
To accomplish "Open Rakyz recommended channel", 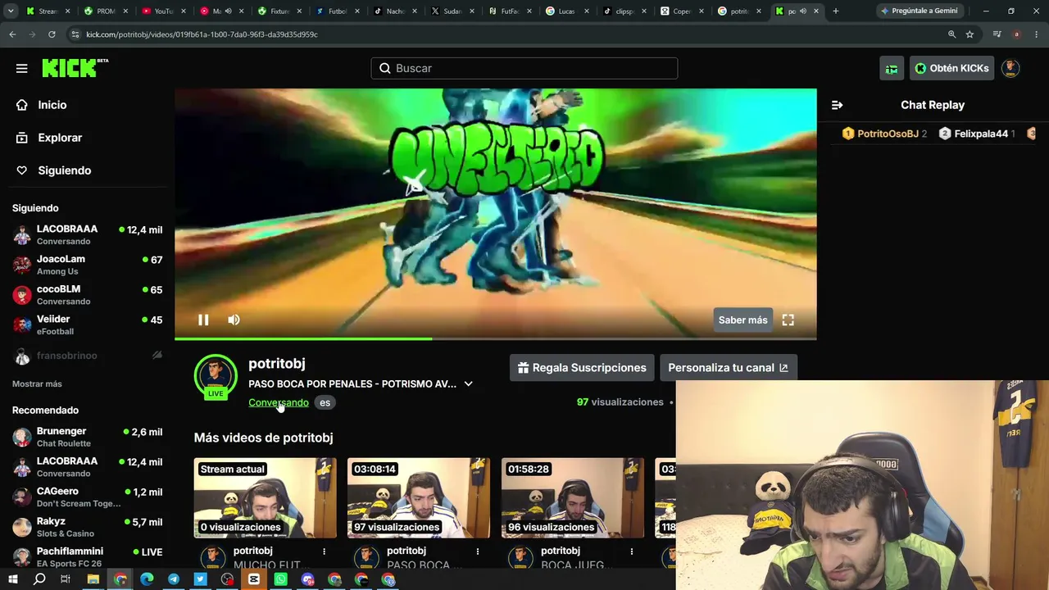I will click(x=87, y=527).
